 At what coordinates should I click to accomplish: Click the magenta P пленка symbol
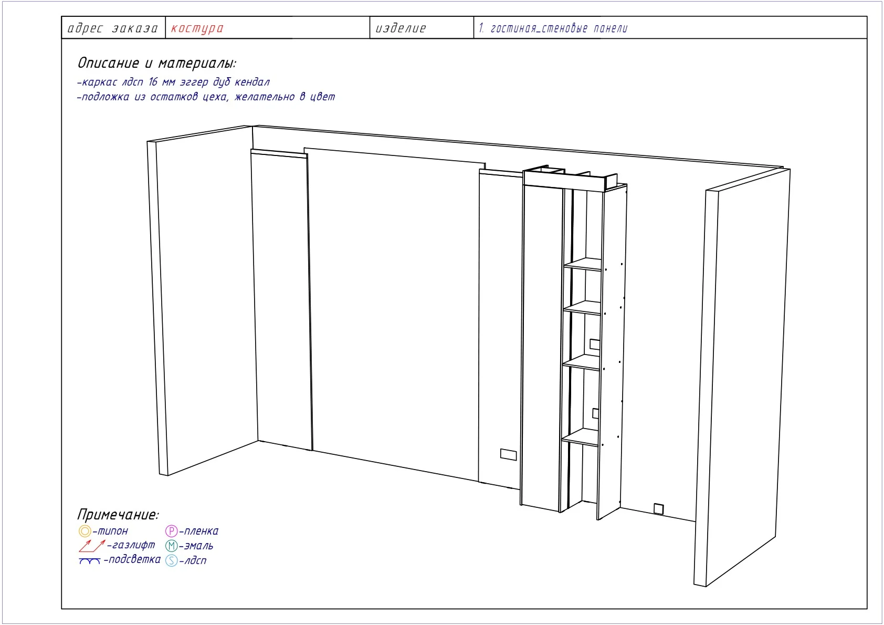tap(171, 531)
